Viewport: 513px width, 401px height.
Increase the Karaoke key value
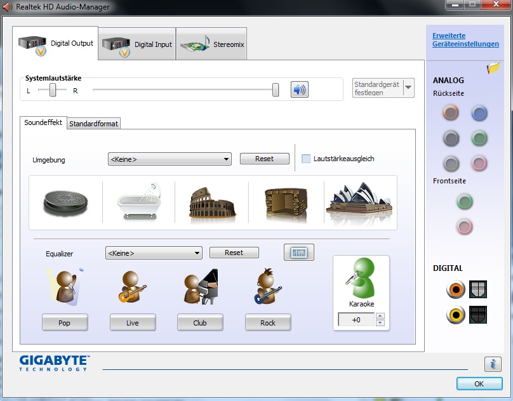coord(380,316)
